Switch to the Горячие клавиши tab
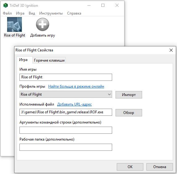The height and width of the screenshot is (174, 177). point(49,60)
